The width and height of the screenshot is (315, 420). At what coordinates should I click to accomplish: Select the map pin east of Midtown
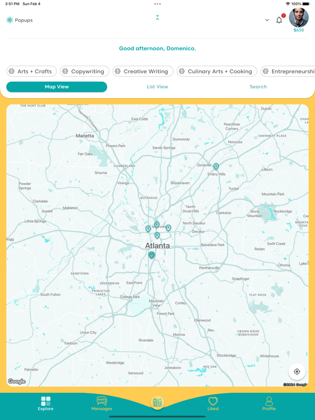[168, 228]
